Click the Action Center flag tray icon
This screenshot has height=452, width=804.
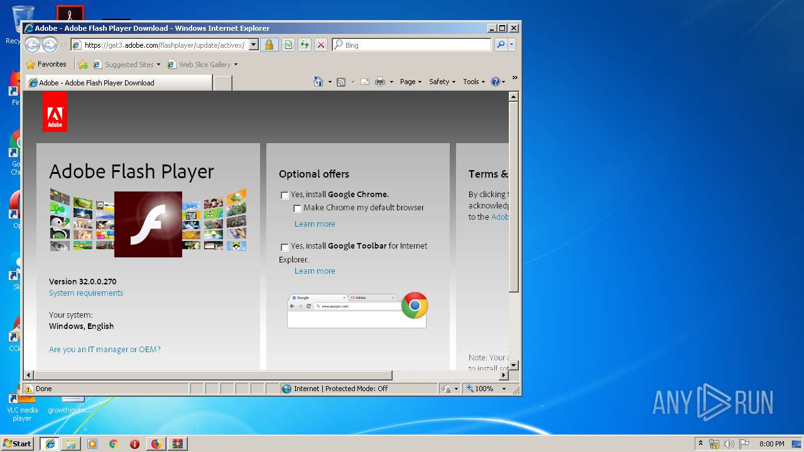(744, 444)
